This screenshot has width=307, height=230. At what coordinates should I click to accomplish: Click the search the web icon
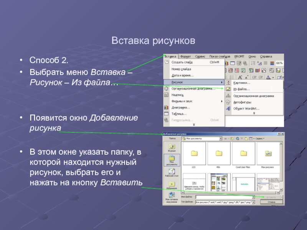pos(238,139)
